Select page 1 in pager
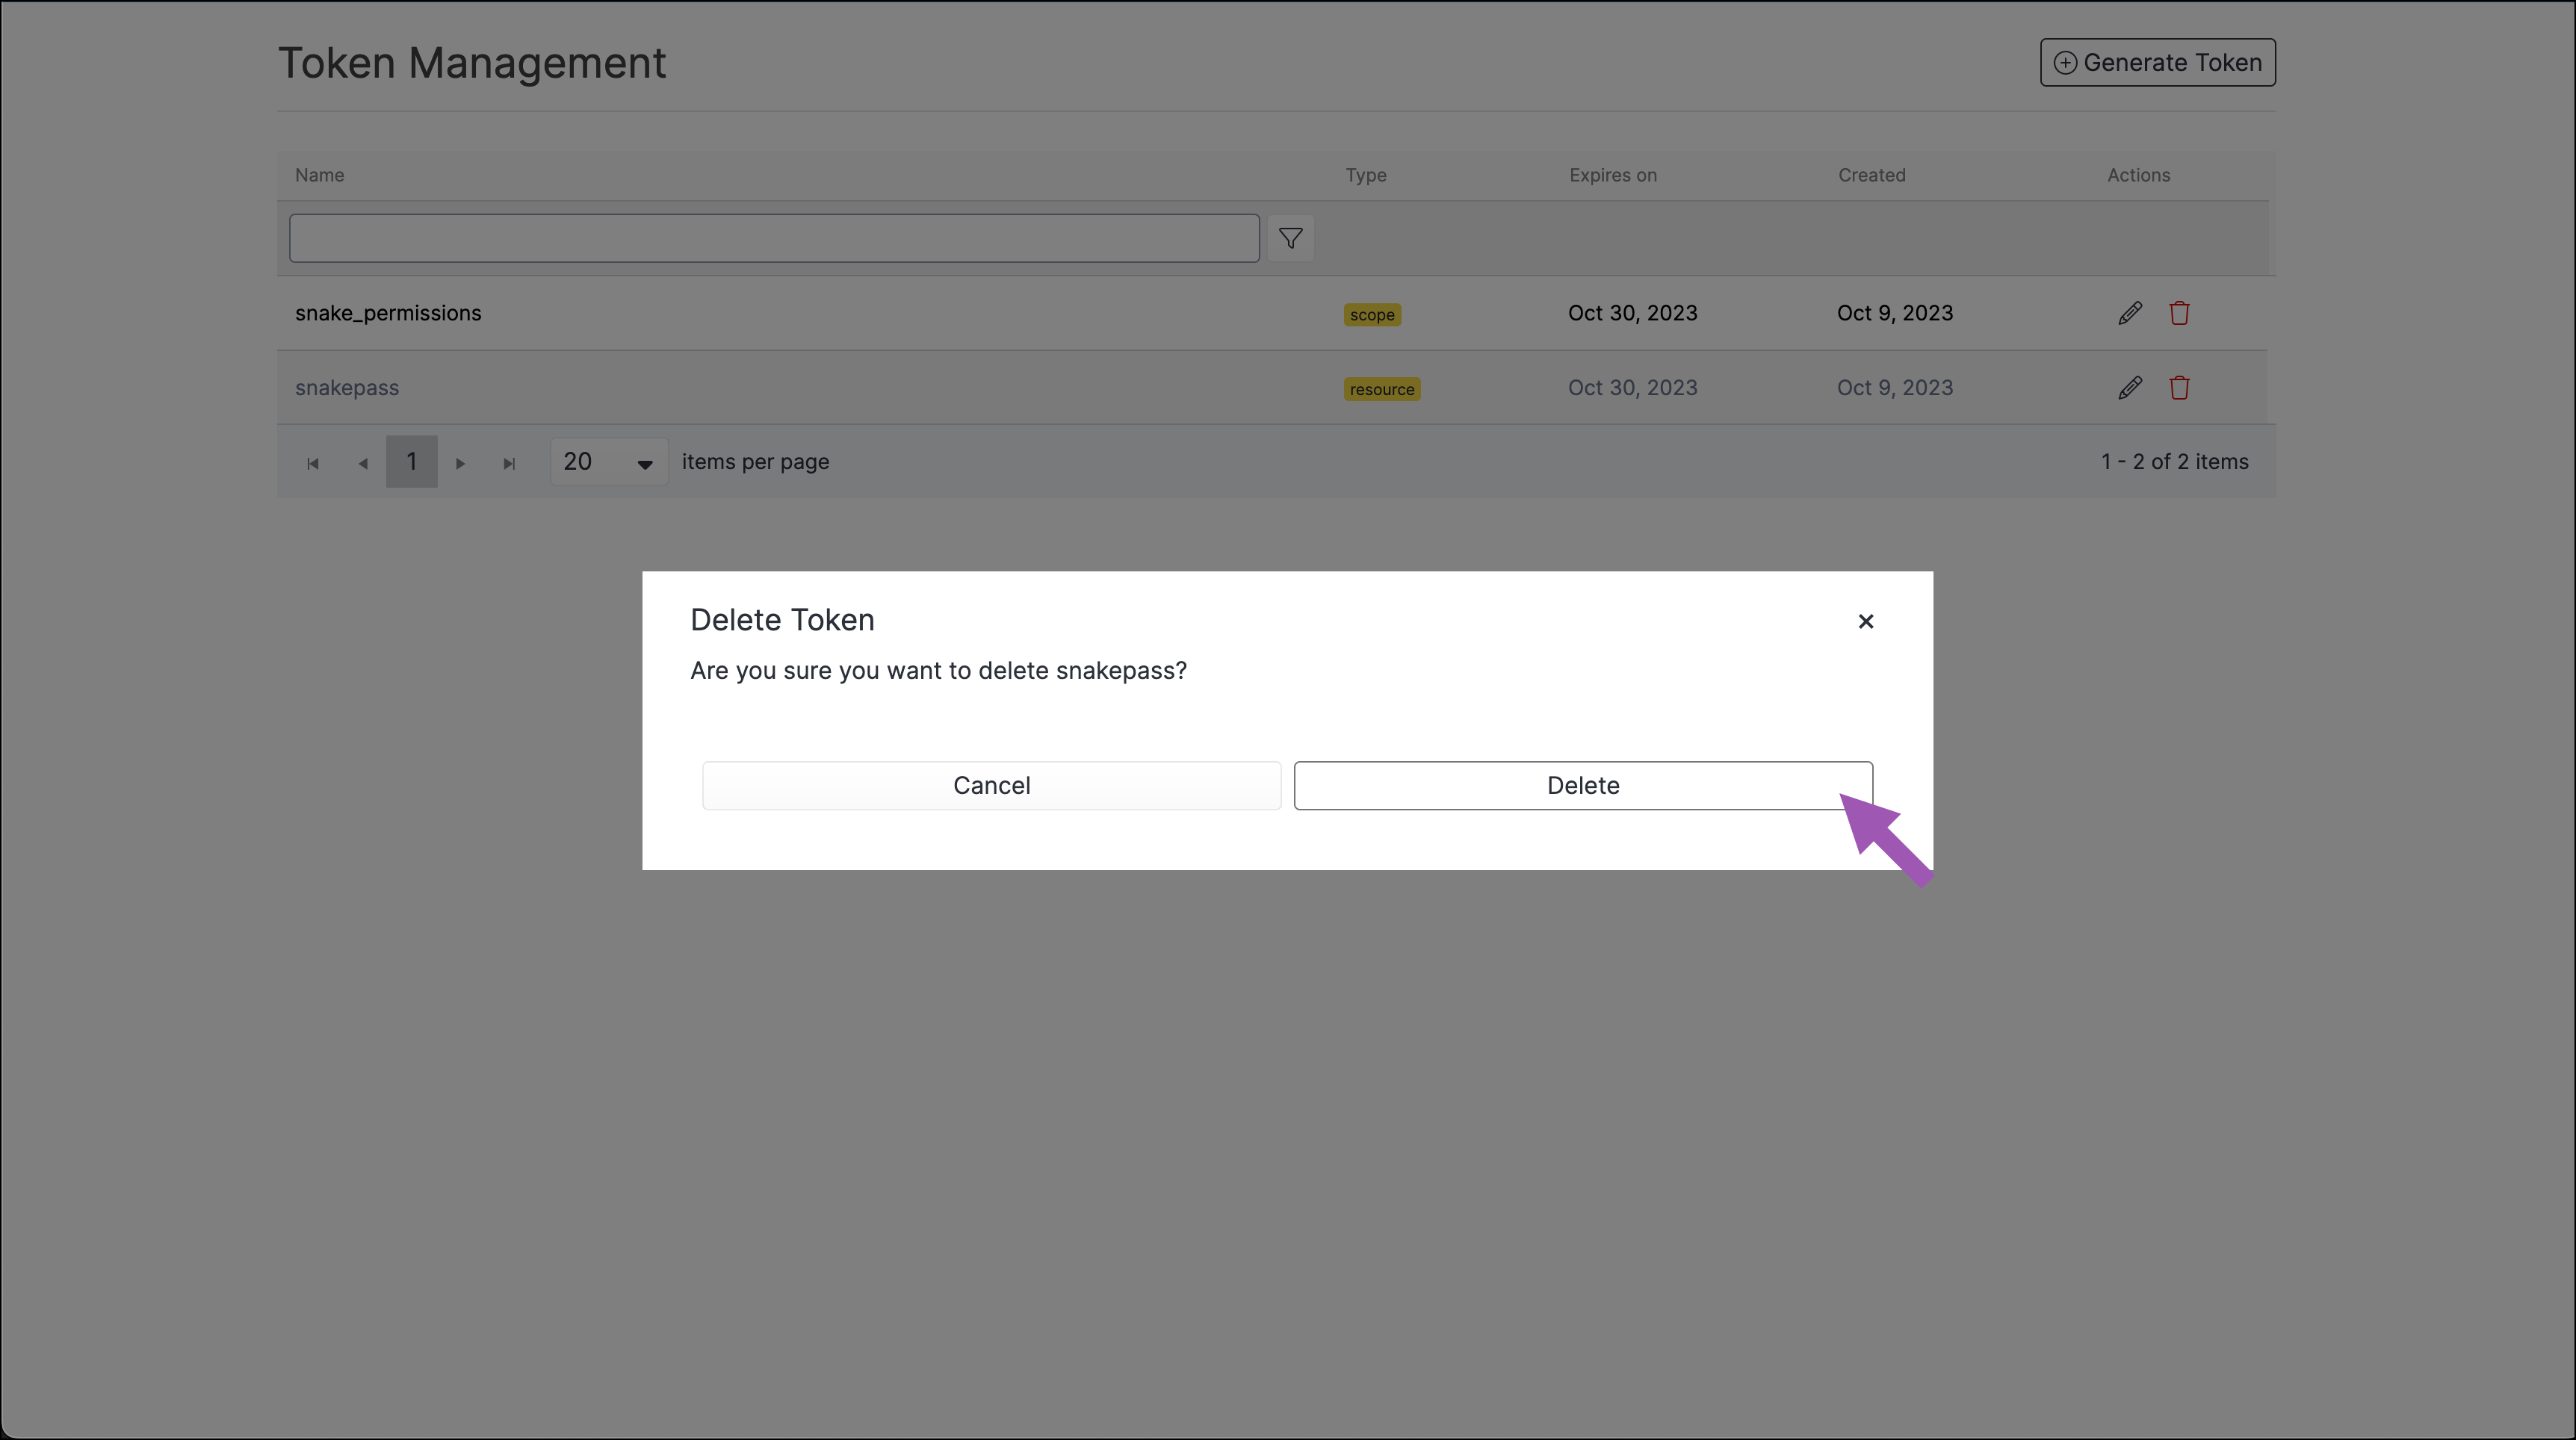The height and width of the screenshot is (1440, 2576). [x=411, y=462]
